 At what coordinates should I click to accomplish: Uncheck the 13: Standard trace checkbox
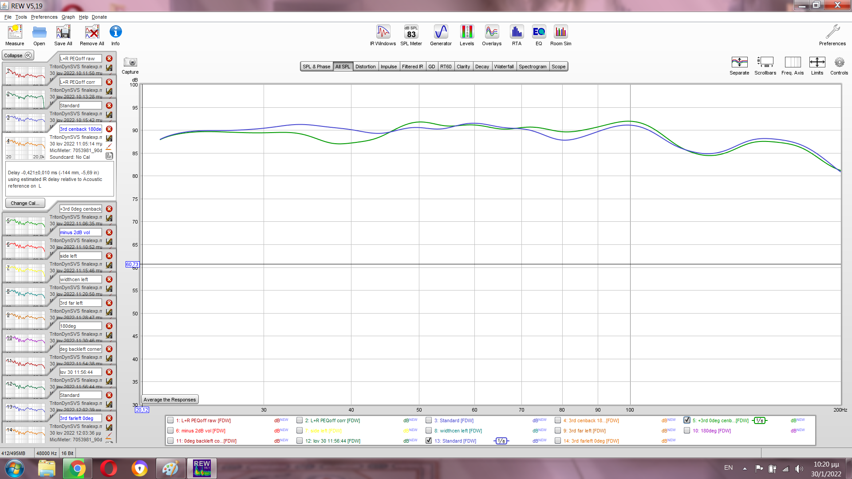429,441
